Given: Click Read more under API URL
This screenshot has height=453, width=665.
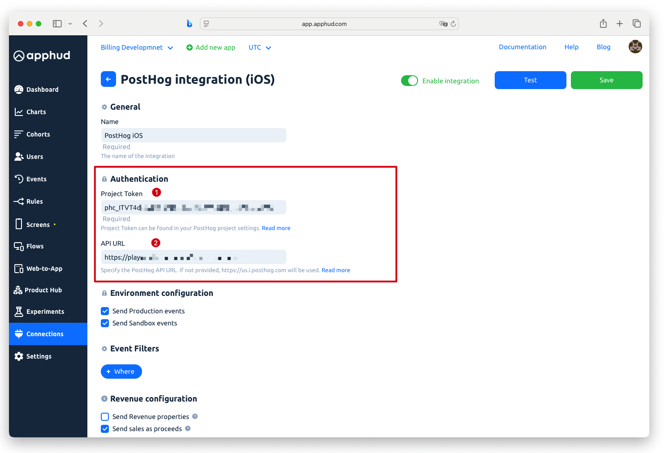Looking at the screenshot, I should tap(336, 270).
